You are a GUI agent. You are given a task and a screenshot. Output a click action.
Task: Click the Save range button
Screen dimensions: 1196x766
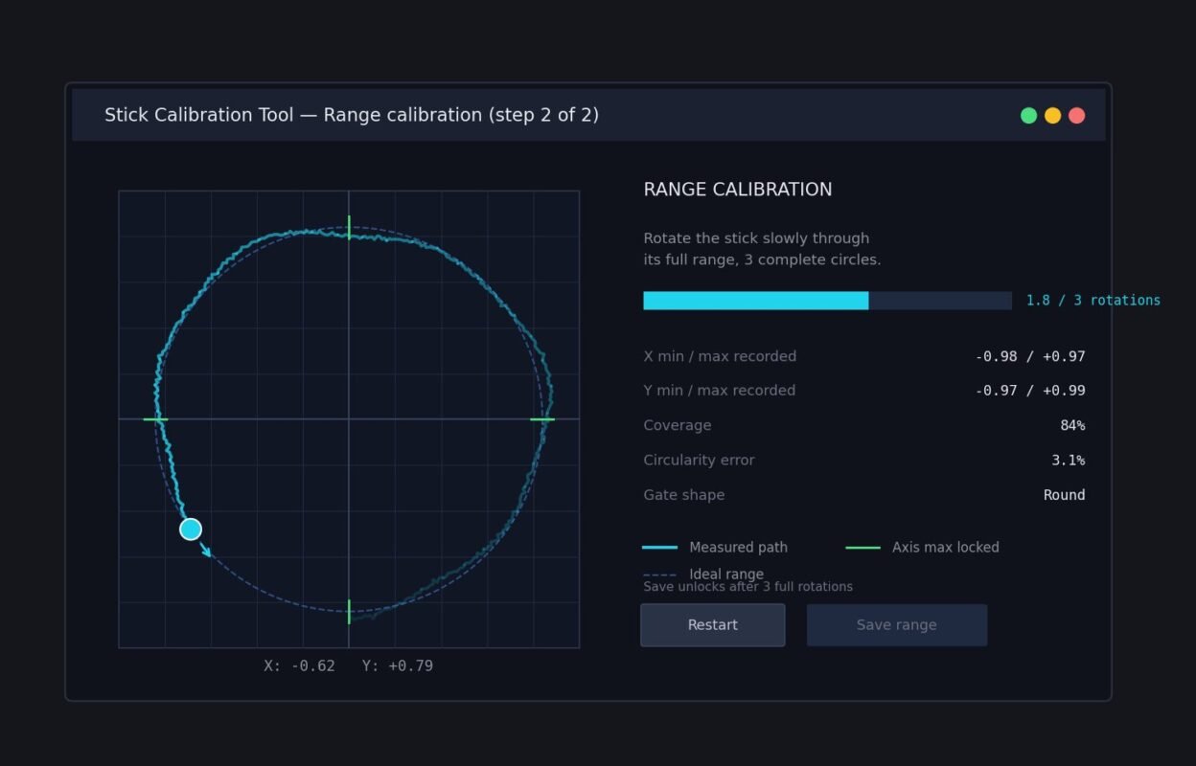[896, 625]
